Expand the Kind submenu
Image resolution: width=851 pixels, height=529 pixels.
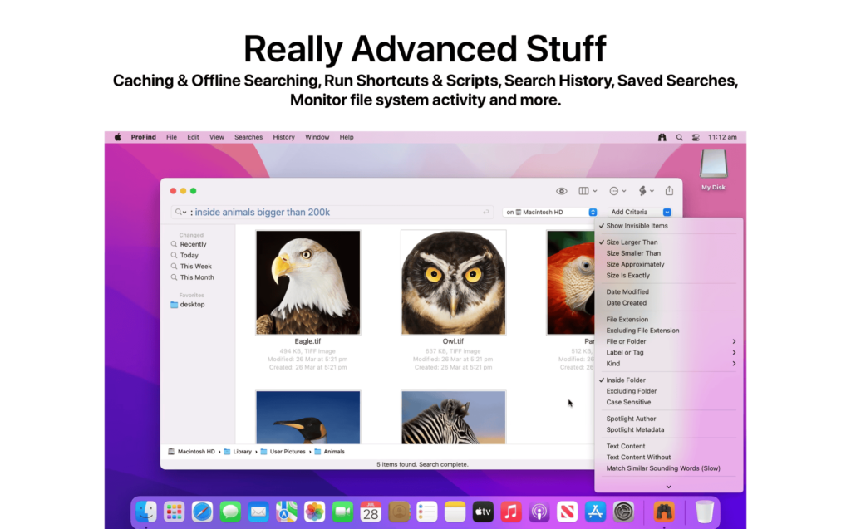pyautogui.click(x=613, y=363)
